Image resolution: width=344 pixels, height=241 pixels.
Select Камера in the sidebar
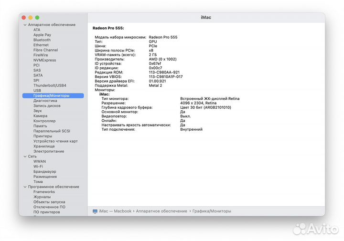pos(40,115)
